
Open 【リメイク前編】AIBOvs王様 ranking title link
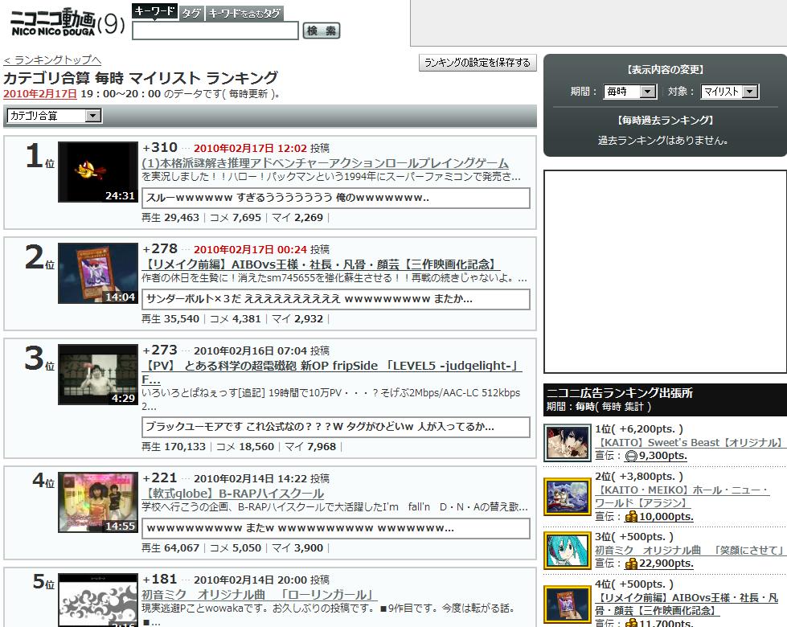tap(321, 264)
